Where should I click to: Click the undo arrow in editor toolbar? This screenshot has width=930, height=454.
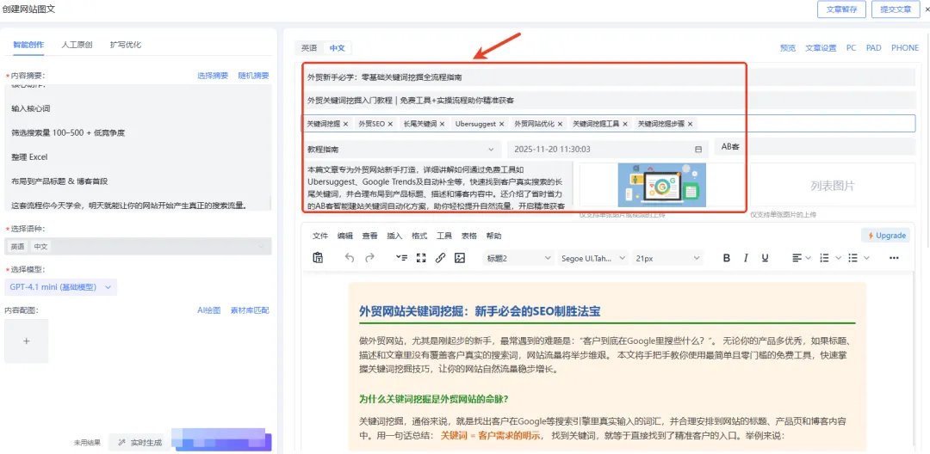pos(349,258)
